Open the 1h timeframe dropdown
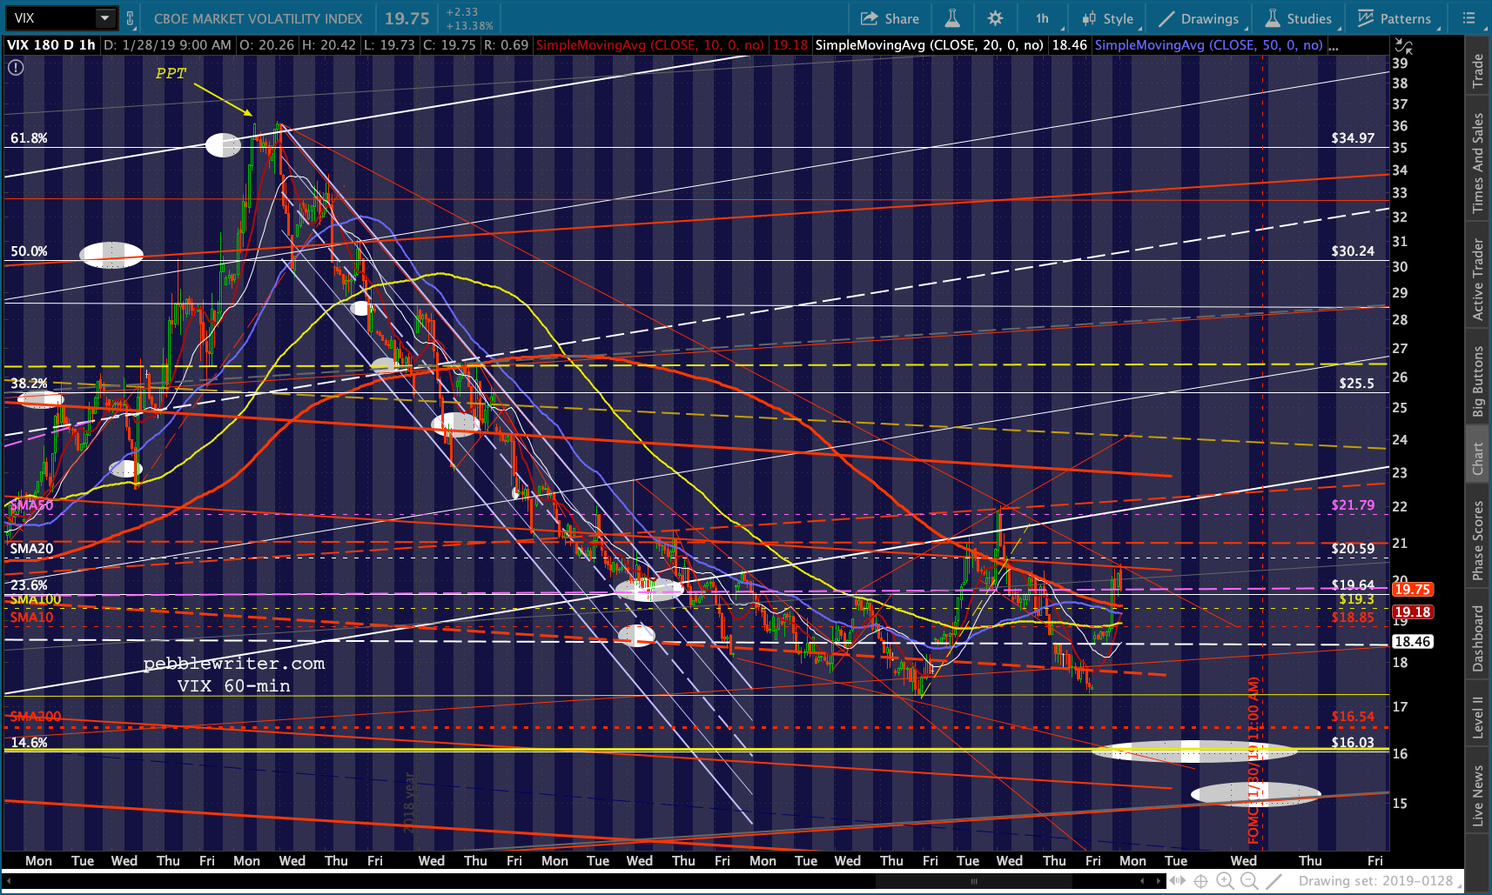 tap(1042, 18)
